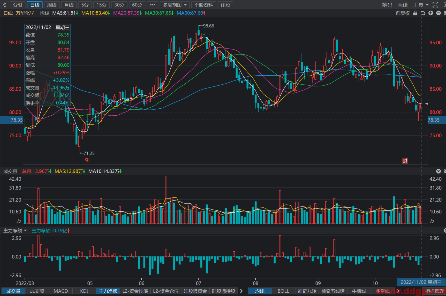
Task: Click the lock icon next to 前复权
Action: point(415,13)
